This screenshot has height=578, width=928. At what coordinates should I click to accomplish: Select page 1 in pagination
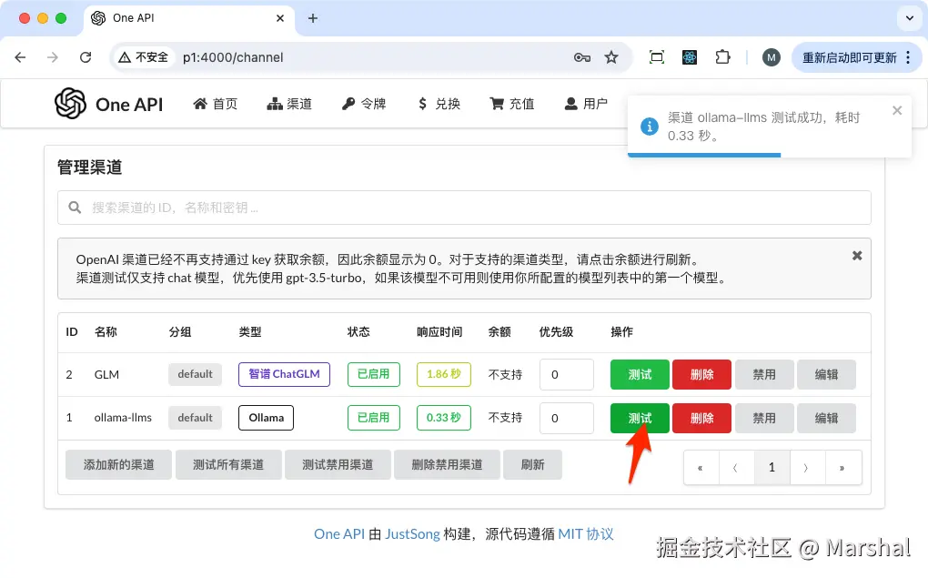tap(772, 468)
